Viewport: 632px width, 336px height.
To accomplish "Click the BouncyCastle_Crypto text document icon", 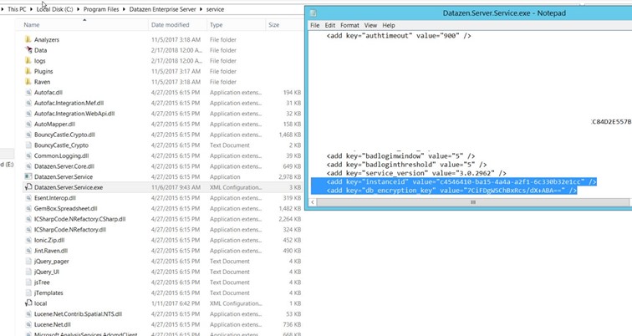I will pyautogui.click(x=28, y=145).
